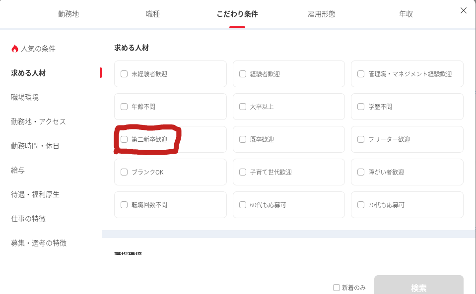Check the 70代も応募可 checkbox
Image resolution: width=476 pixels, height=294 pixels.
pyautogui.click(x=361, y=205)
